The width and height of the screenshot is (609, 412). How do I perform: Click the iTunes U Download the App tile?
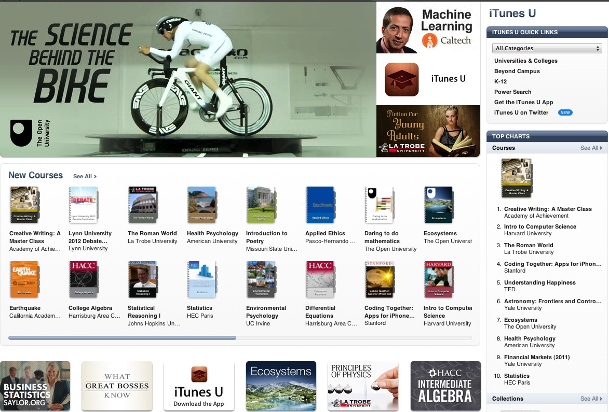pyautogui.click(x=199, y=386)
